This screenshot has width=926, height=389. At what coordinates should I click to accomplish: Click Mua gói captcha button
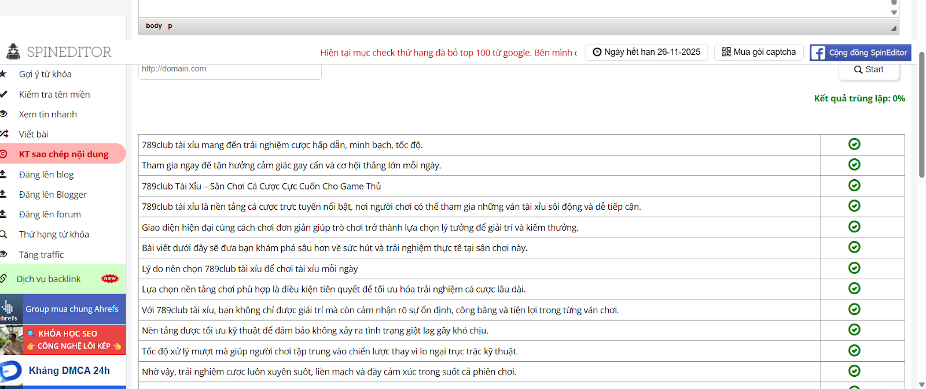758,52
